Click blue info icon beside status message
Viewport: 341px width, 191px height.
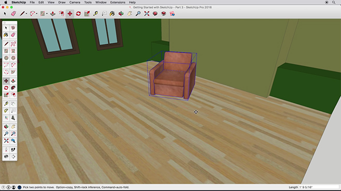pos(19,187)
